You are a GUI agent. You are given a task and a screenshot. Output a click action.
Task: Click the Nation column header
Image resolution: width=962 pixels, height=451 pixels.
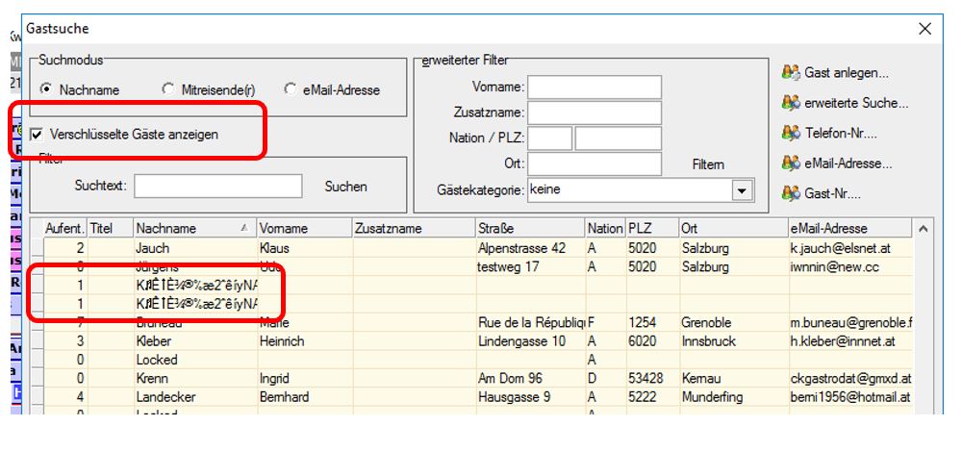(x=605, y=228)
